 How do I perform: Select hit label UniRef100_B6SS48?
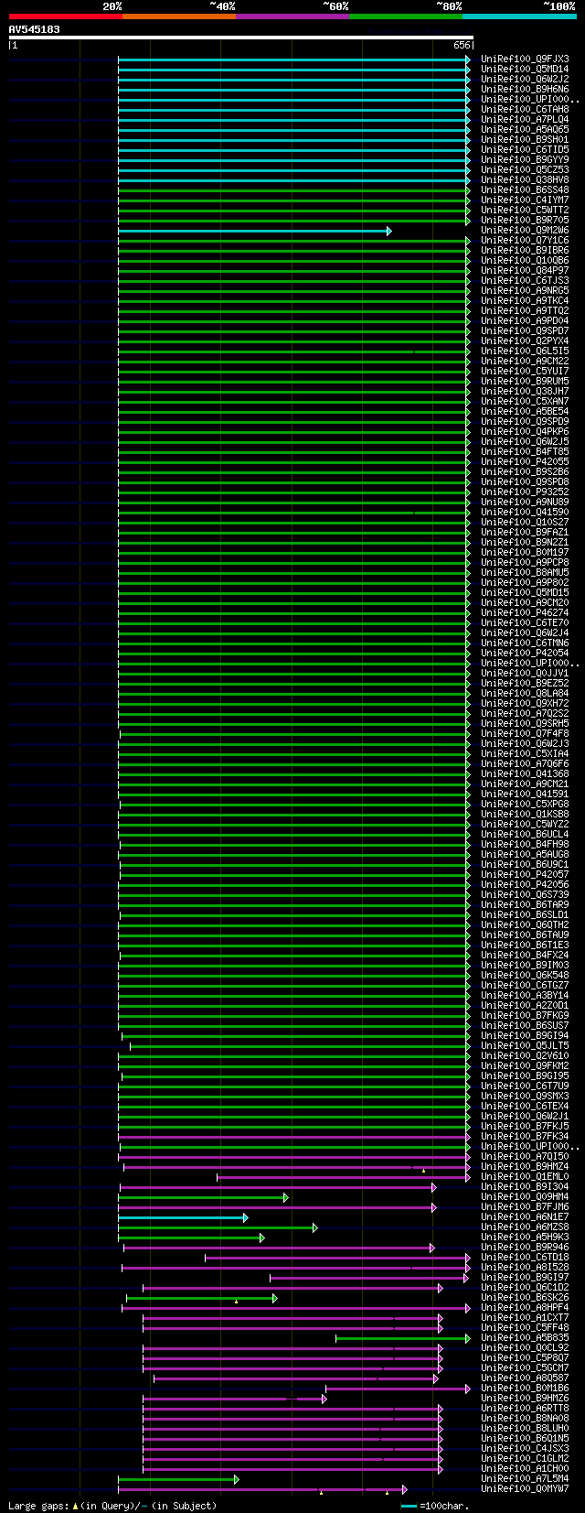tap(525, 189)
